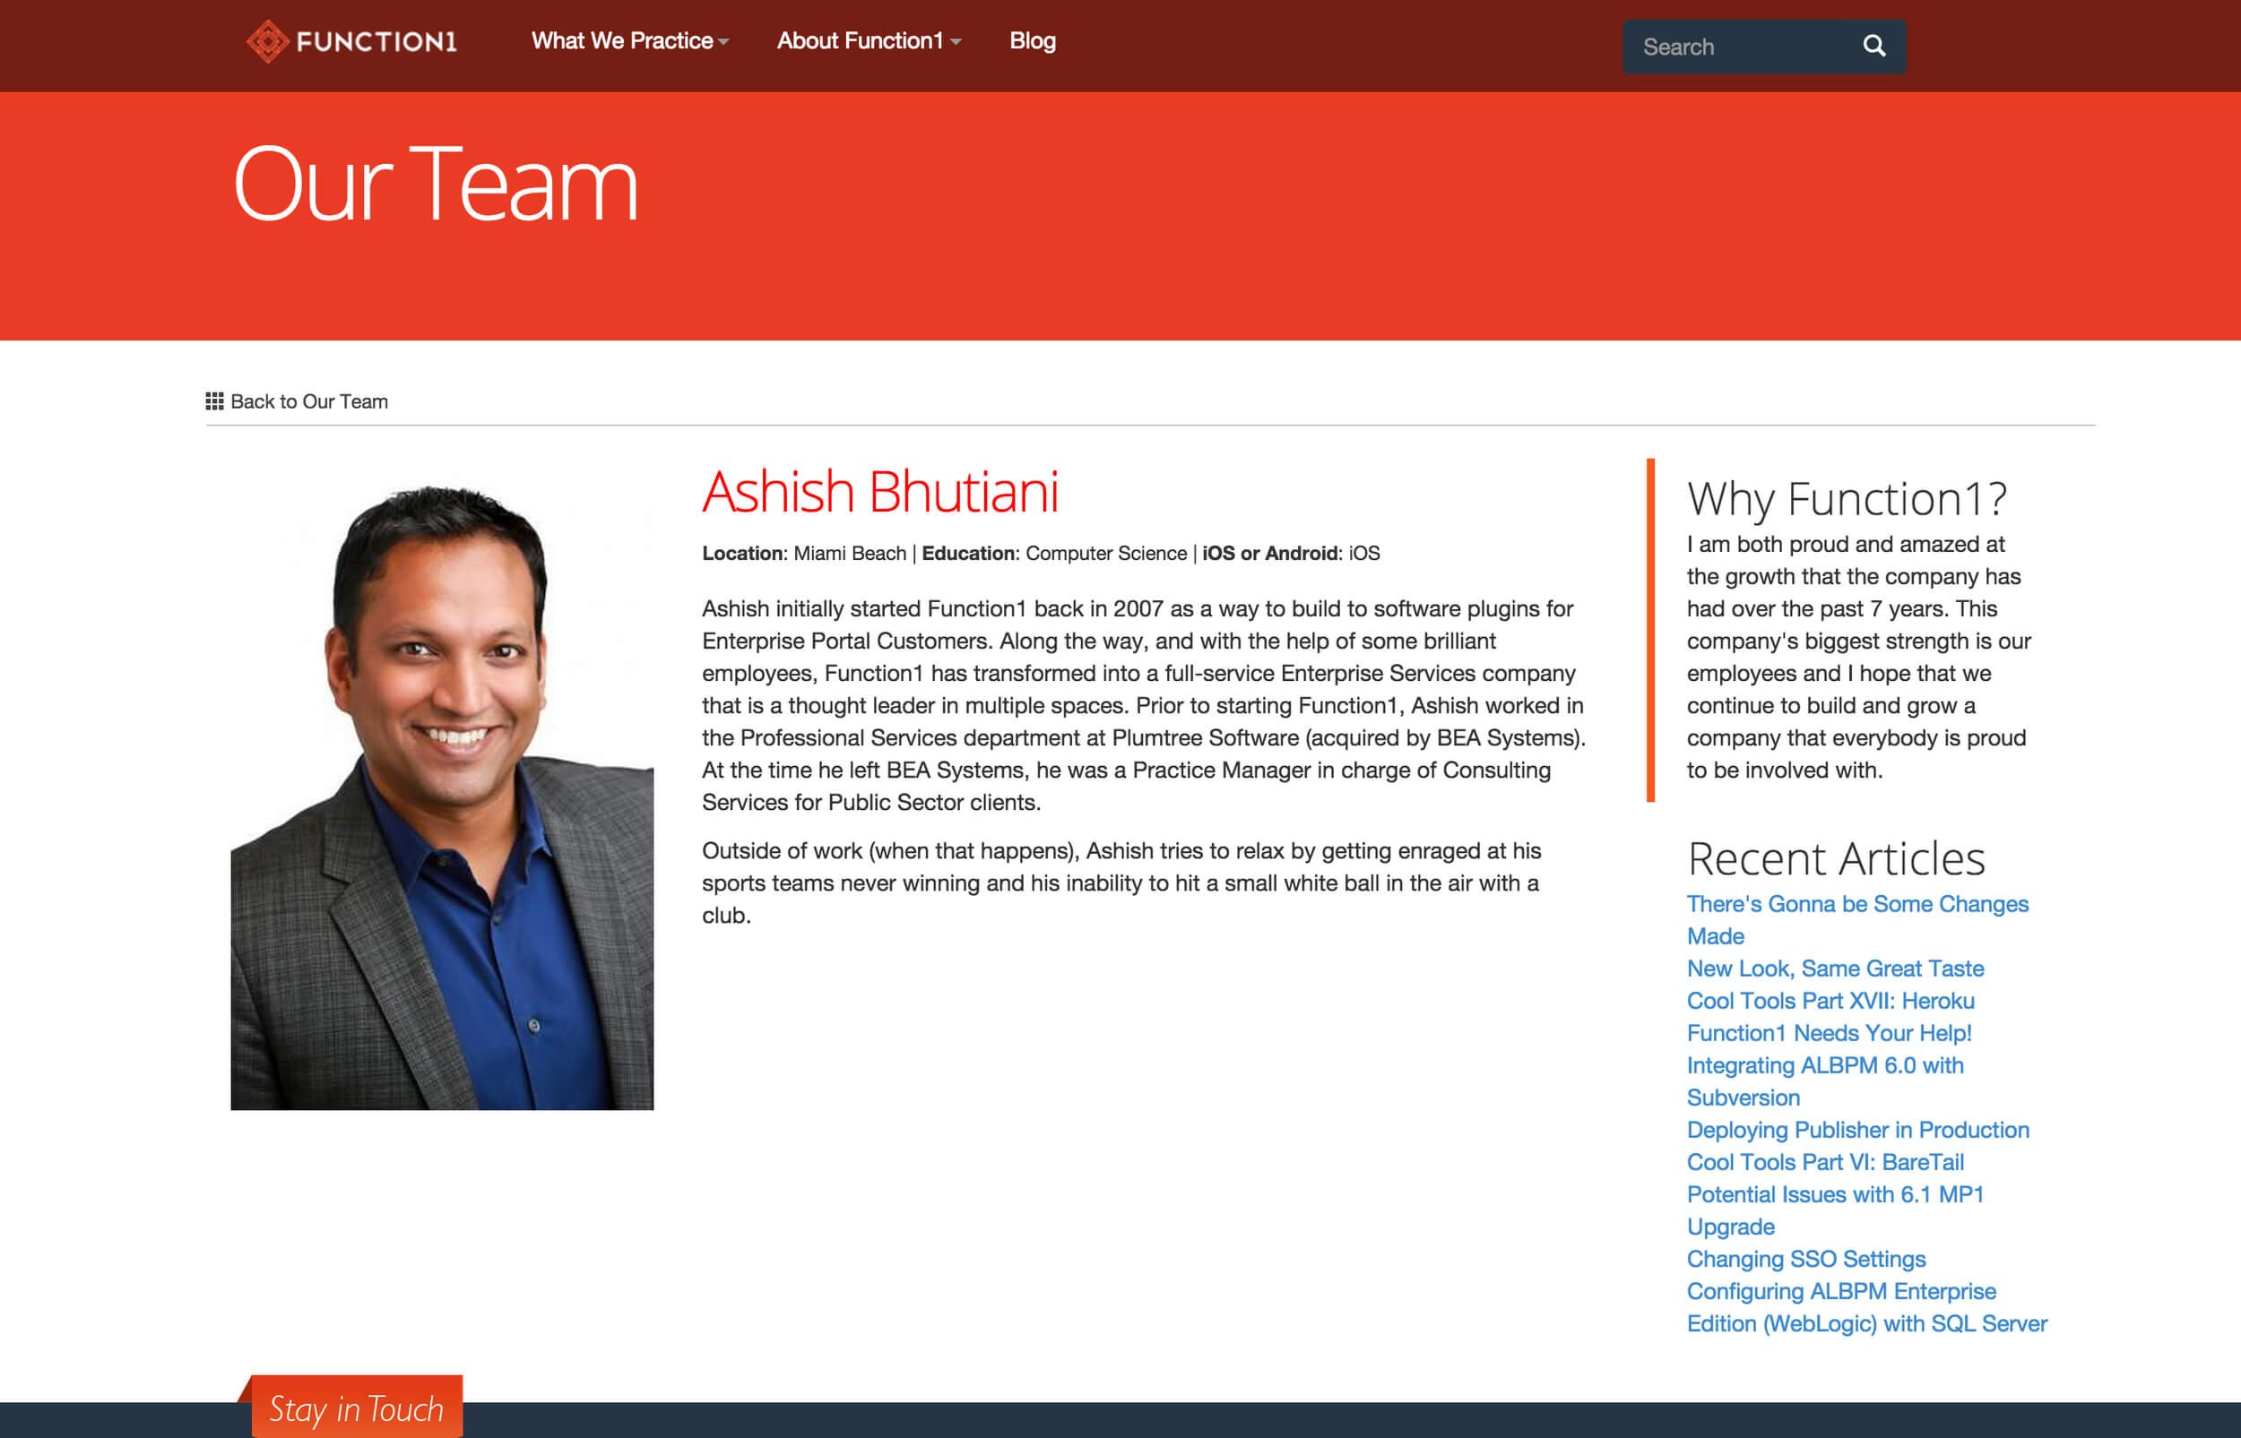
Task: Click the search magnifier icon
Action: click(1873, 46)
